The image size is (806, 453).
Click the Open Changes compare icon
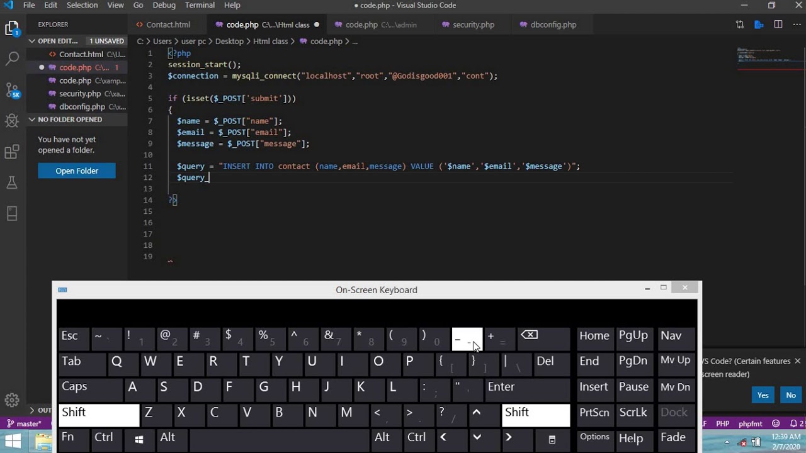click(740, 25)
